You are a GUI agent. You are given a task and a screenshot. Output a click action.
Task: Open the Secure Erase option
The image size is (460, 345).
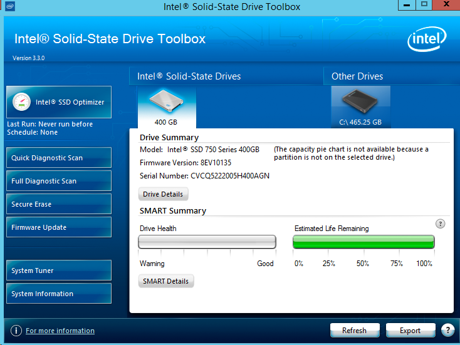coord(58,204)
